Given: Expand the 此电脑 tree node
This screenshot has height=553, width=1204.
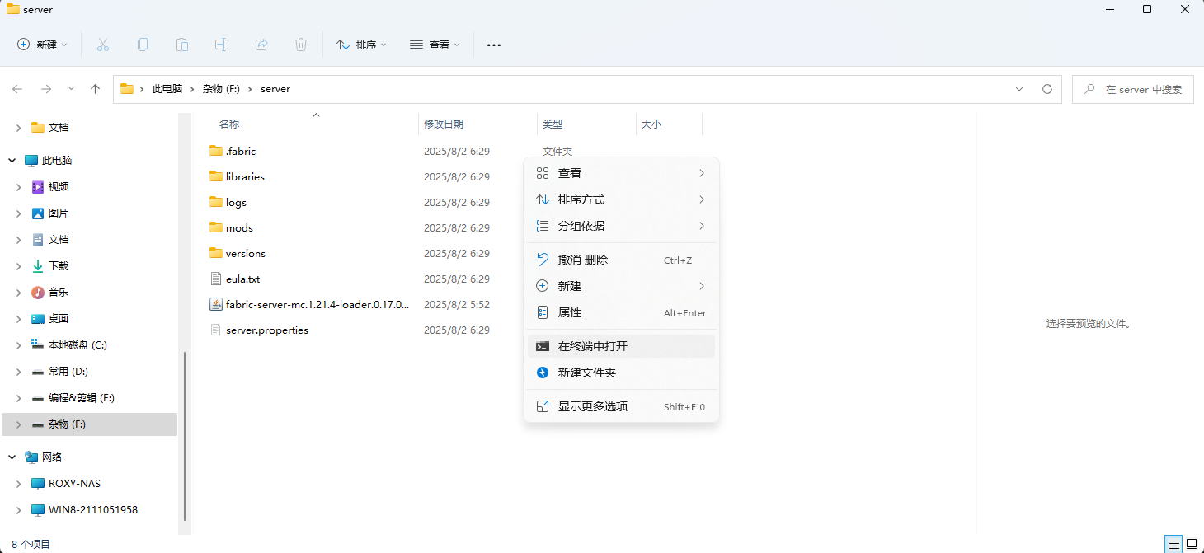Looking at the screenshot, I should pos(12,161).
